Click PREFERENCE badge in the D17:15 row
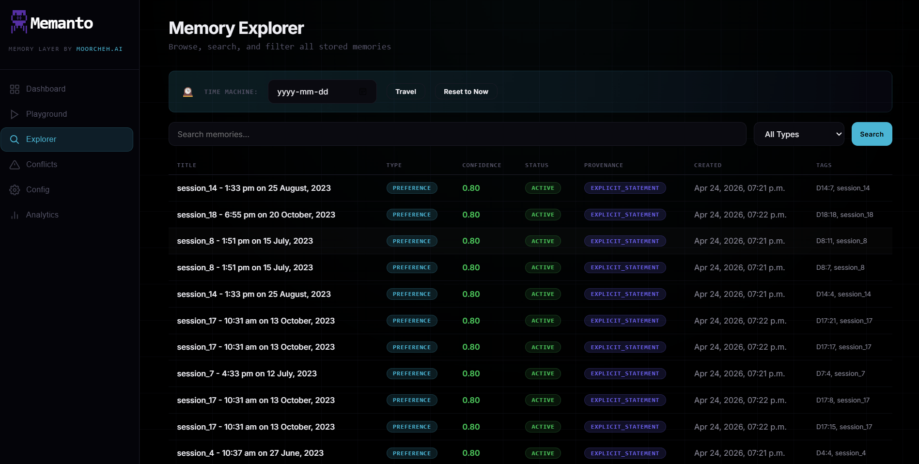This screenshot has height=464, width=919. tap(412, 427)
